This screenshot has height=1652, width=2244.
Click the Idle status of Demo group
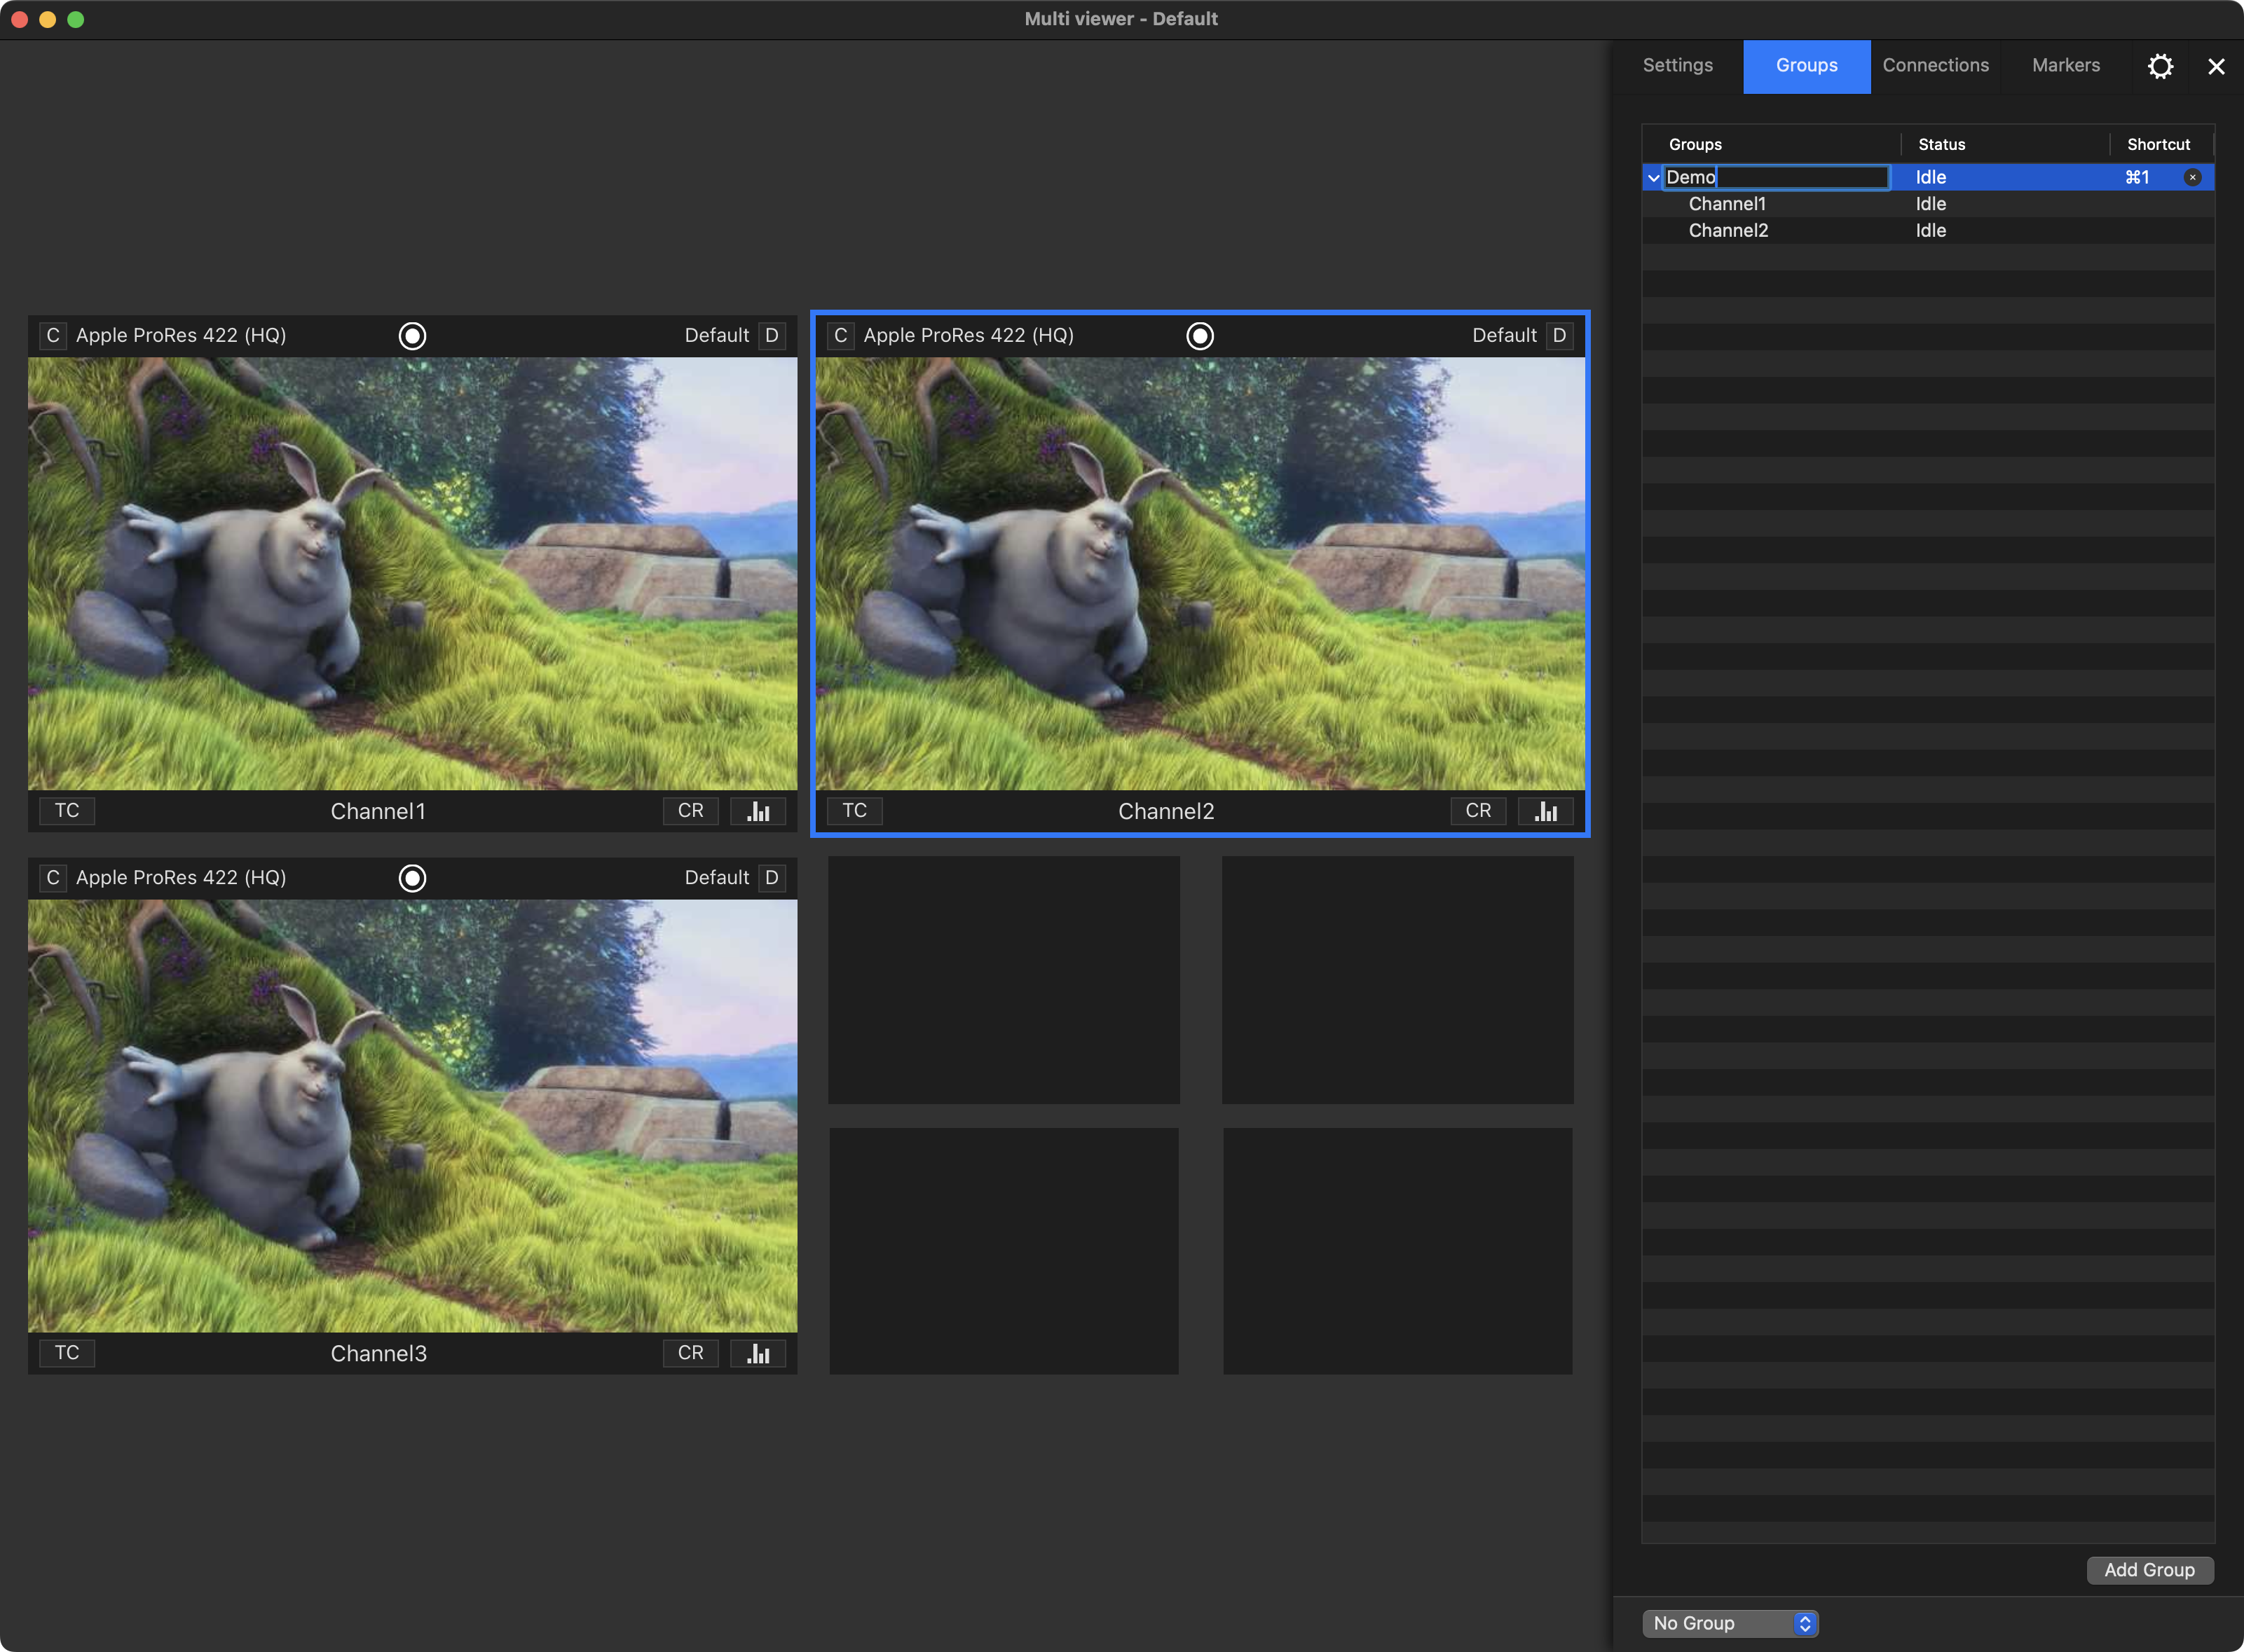[x=1931, y=177]
